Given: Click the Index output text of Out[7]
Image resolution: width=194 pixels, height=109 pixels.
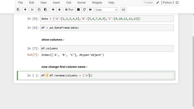Looking at the screenshot, I should coord(73,55).
